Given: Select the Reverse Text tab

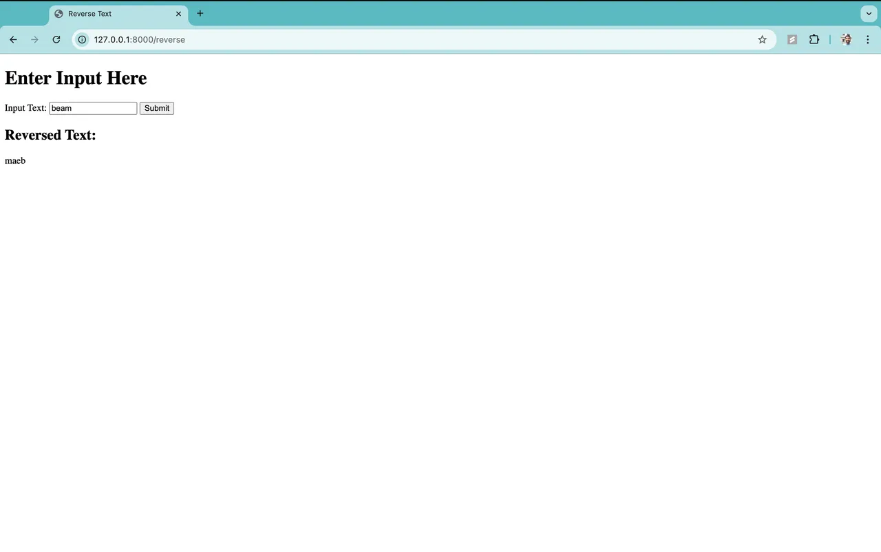Looking at the screenshot, I should coord(118,14).
